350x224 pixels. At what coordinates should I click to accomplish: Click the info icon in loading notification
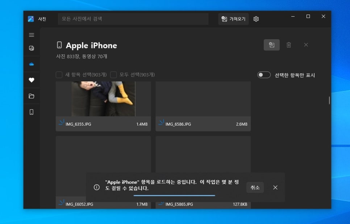97,187
